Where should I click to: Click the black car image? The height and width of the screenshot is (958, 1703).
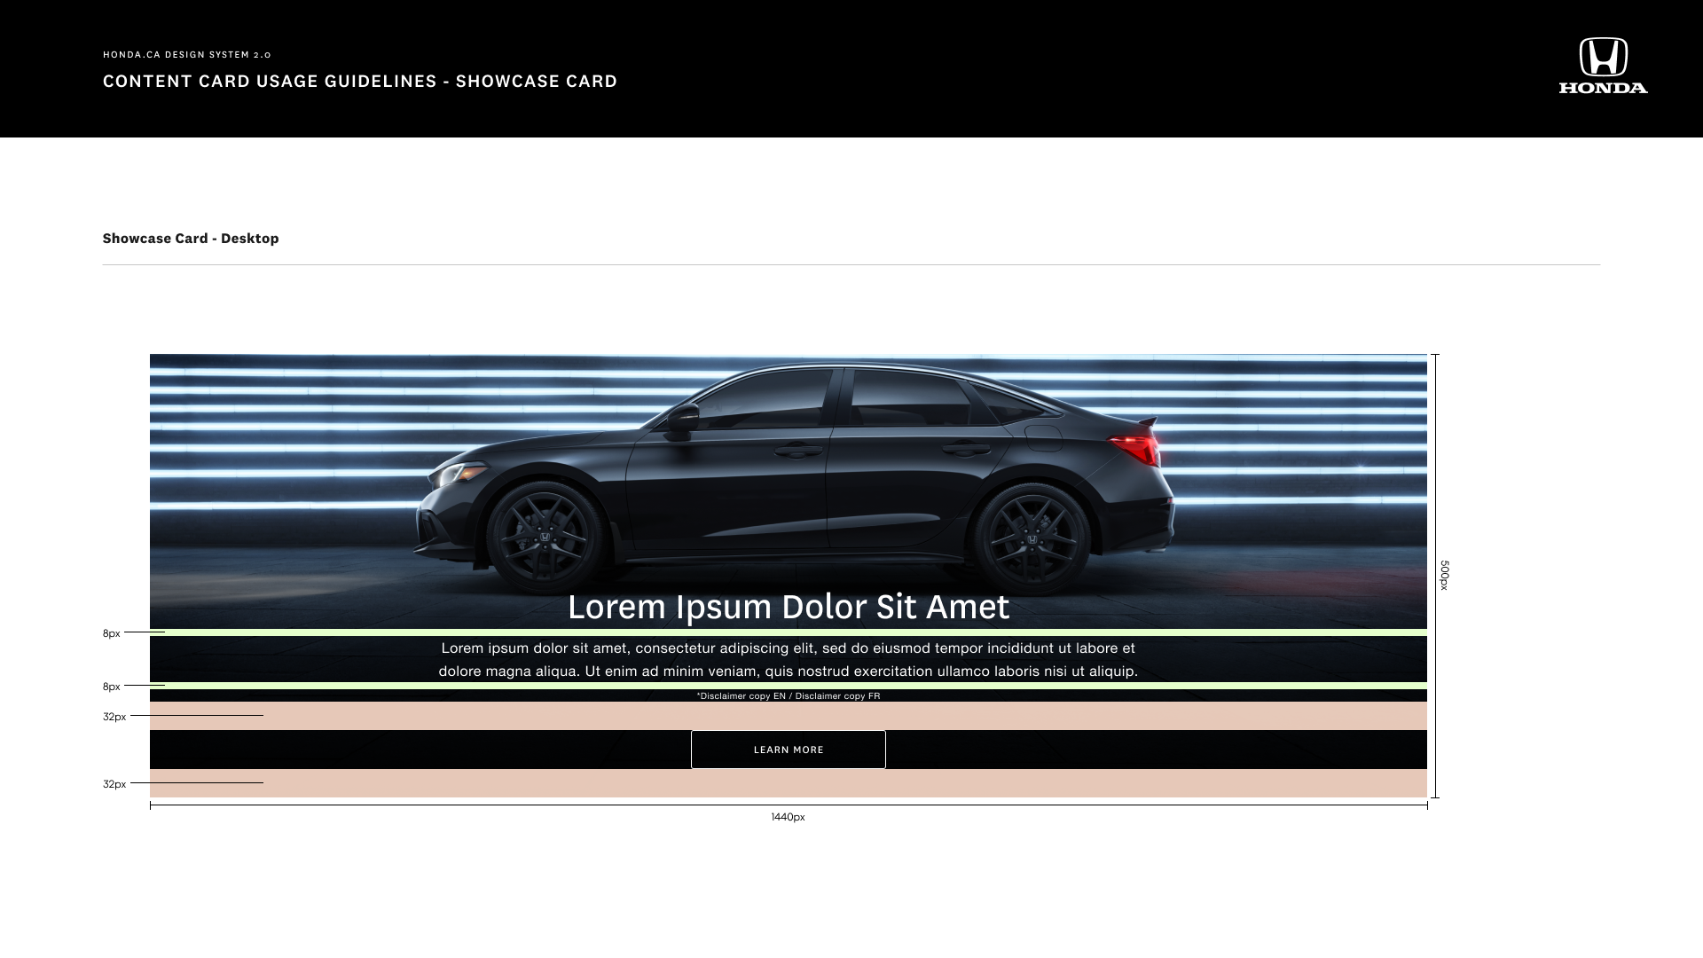click(x=794, y=479)
